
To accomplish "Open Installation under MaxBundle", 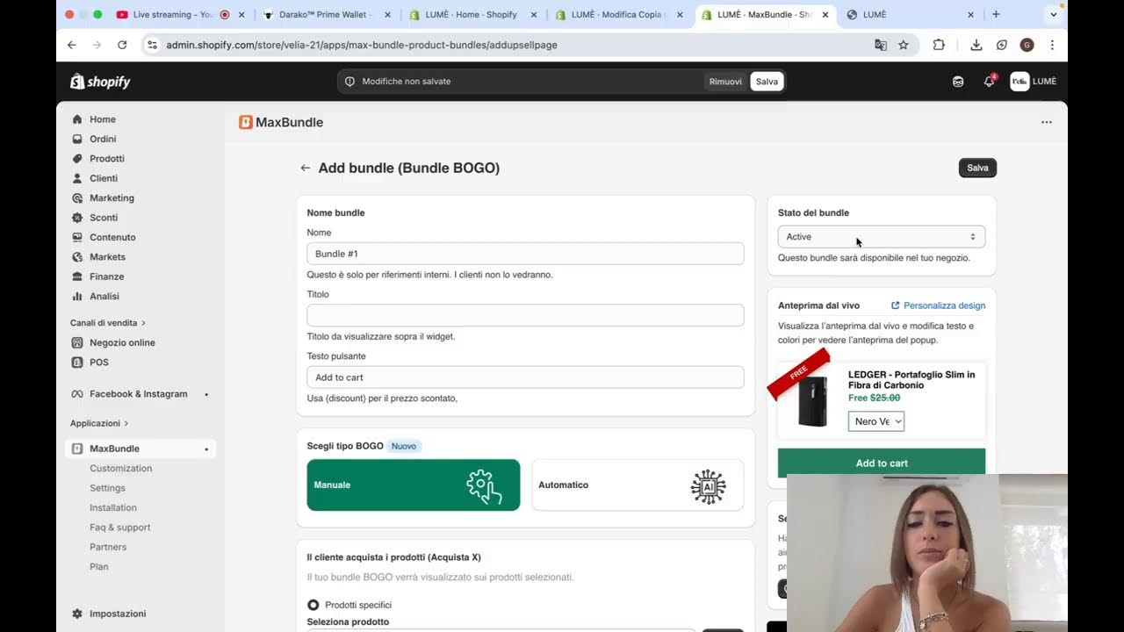I will 113,508.
